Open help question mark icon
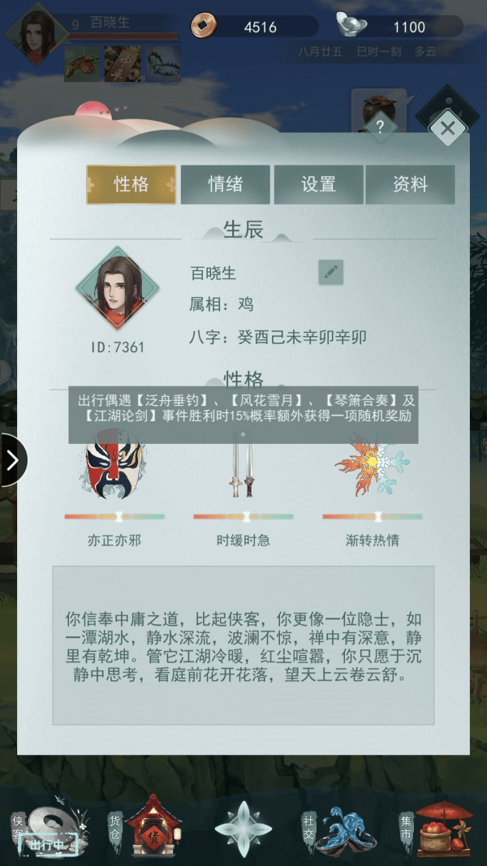Screen dimensions: 487x866 coord(380,127)
